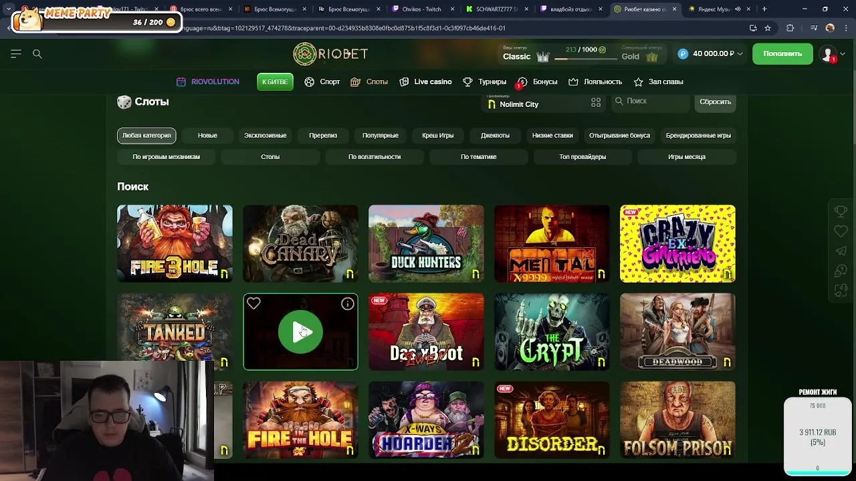This screenshot has width=856, height=481.
Task: Open The Crypt game
Action: coord(552,331)
